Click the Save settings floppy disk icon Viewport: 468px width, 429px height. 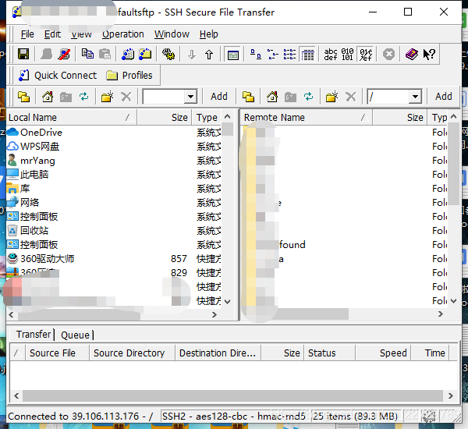coord(23,55)
